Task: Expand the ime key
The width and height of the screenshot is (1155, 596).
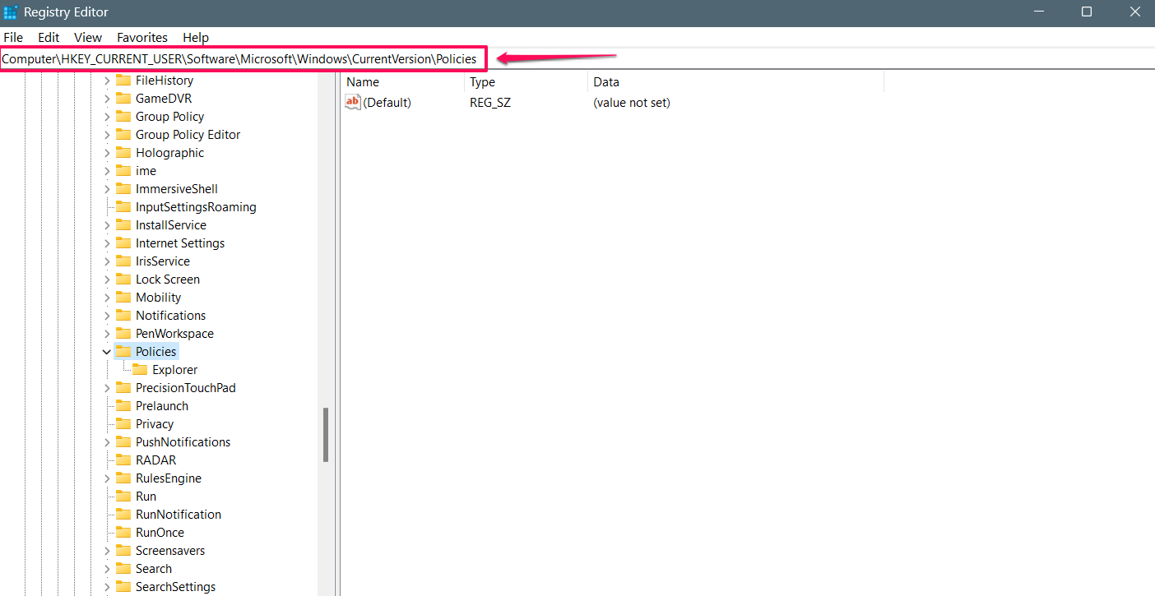Action: click(x=107, y=171)
